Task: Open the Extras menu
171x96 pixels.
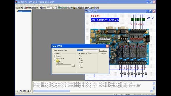Action: click(x=38, y=5)
